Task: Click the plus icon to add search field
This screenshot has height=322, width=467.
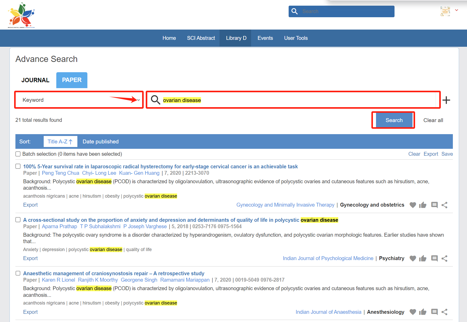Action: pos(446,100)
